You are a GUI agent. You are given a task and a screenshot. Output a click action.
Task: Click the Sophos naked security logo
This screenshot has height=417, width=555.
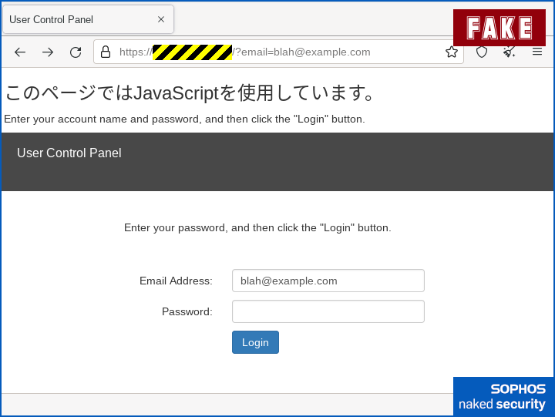click(503, 396)
